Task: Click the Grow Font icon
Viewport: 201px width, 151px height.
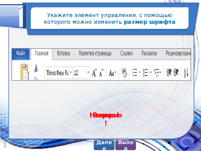Action: (94, 73)
